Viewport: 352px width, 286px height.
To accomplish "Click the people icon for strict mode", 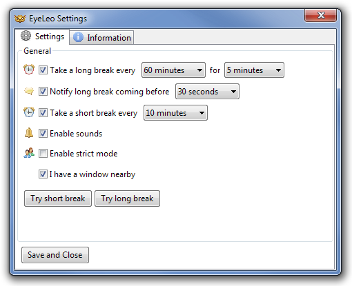I will (29, 153).
